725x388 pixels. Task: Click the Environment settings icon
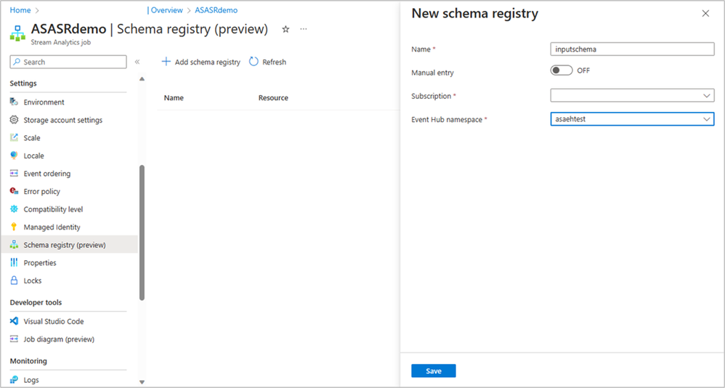(x=15, y=102)
